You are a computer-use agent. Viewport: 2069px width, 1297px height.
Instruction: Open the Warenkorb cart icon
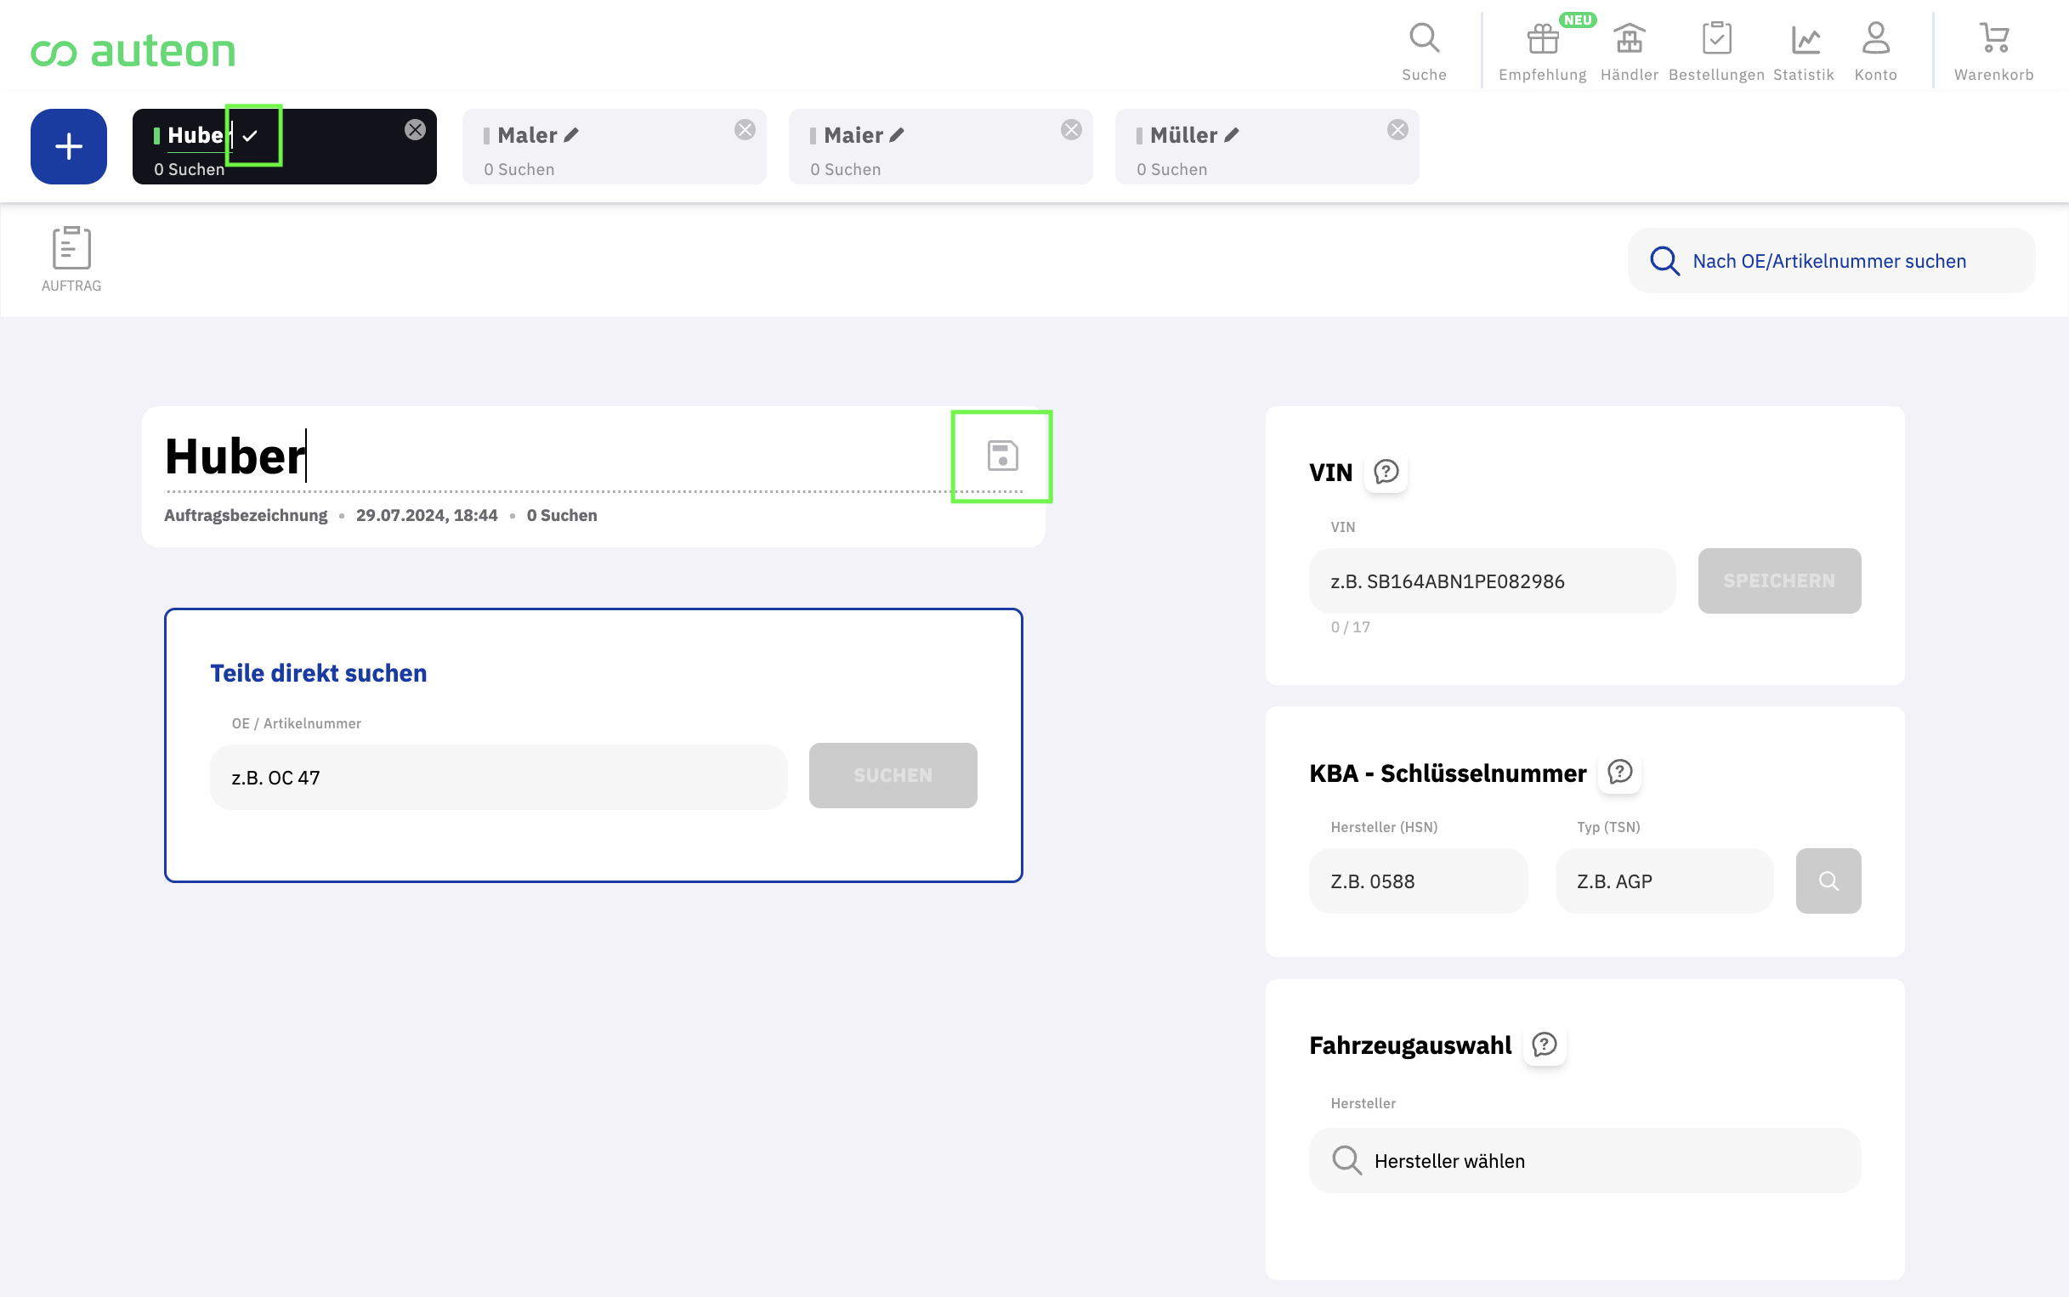[x=1993, y=39]
